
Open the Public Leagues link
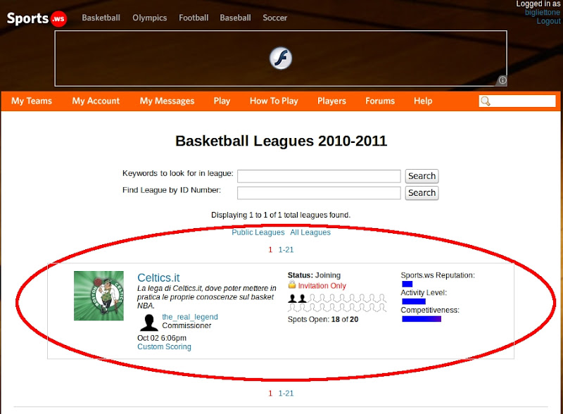tap(258, 232)
